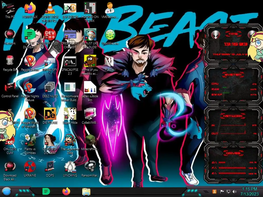
Task: Launch the OOPS shortcut in bottom row
Action: pos(50,169)
